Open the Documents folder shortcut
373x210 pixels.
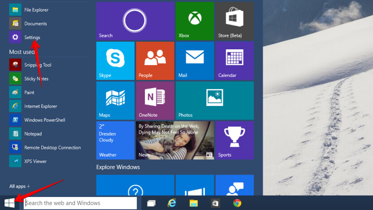coord(28,24)
